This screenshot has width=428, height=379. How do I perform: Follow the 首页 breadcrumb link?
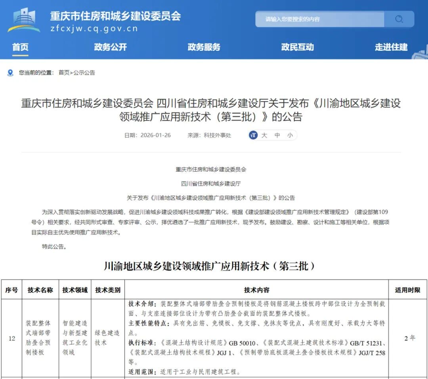click(64, 72)
